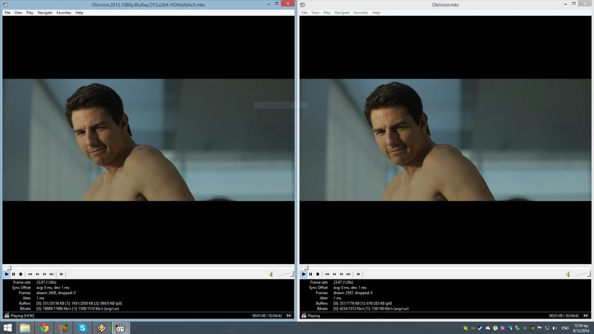The width and height of the screenshot is (594, 334).
Task: Open Navigate menu in right Oblivion.mkv player
Action: 342,13
